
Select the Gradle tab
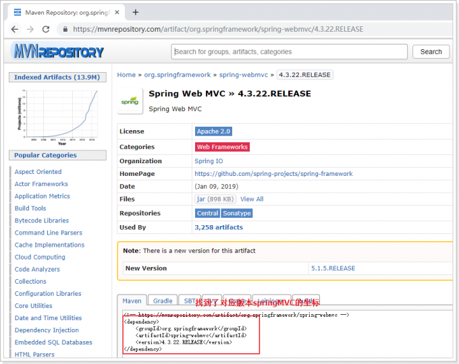click(163, 301)
